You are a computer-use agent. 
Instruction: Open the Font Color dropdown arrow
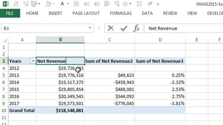tap(68, 4)
